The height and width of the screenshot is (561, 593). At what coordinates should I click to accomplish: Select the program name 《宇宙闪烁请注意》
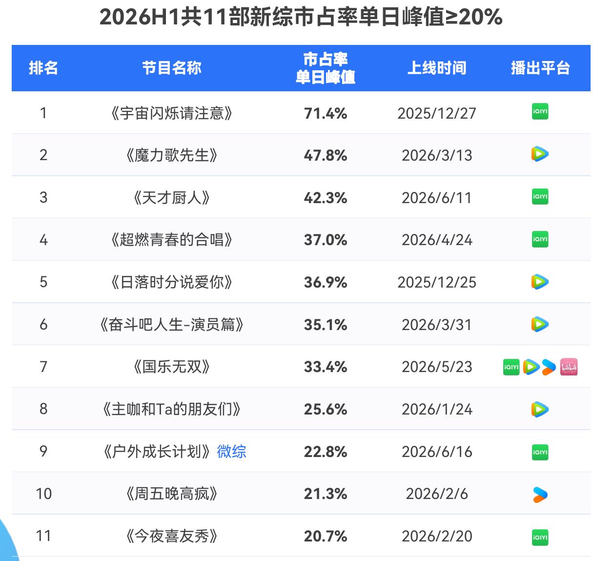tap(172, 113)
